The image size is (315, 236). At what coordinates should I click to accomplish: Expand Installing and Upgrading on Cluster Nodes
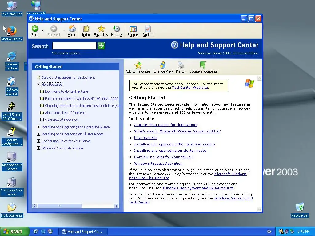coord(38,134)
